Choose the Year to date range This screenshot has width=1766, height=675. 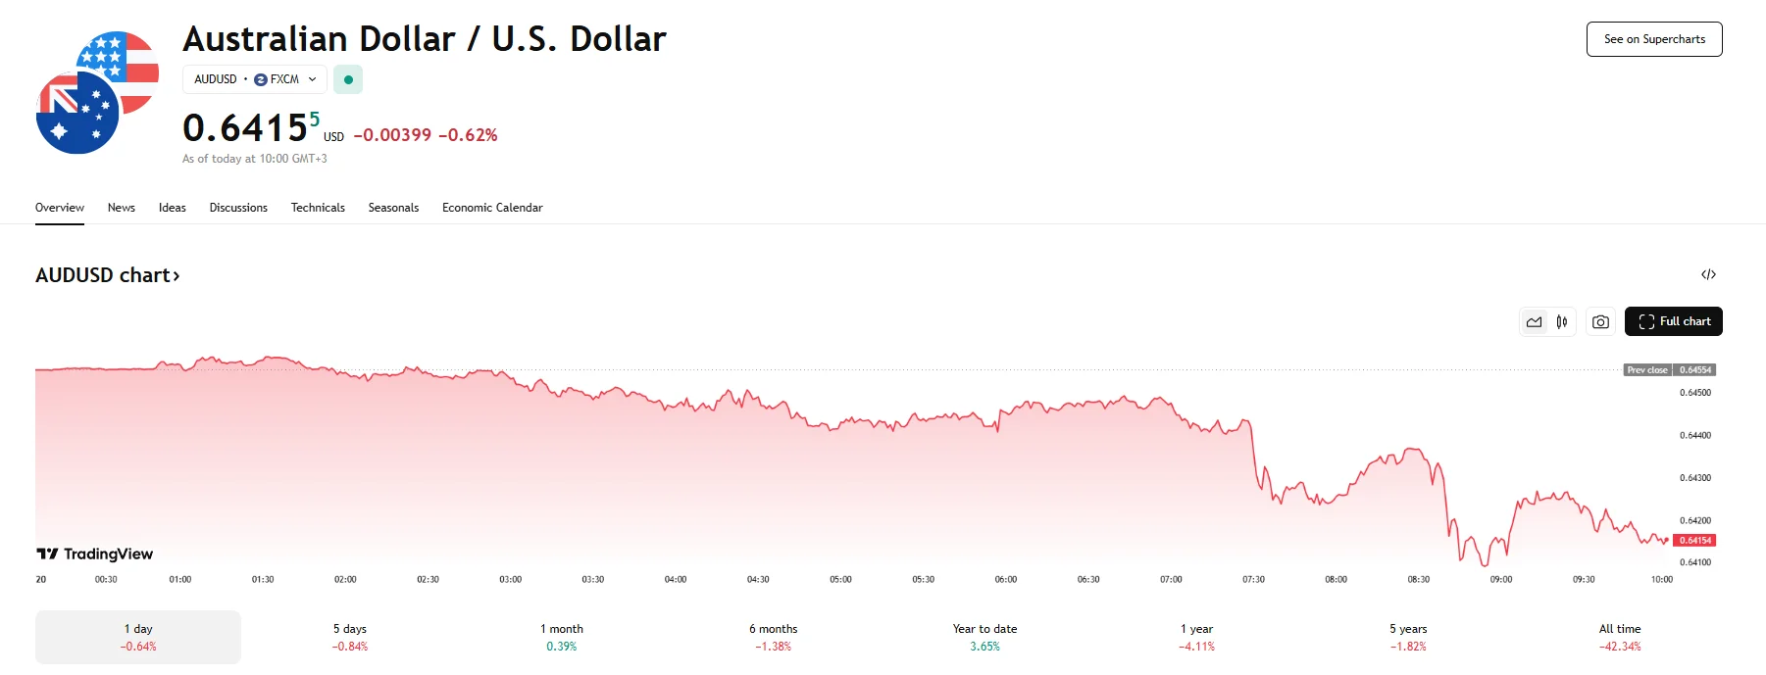(984, 637)
